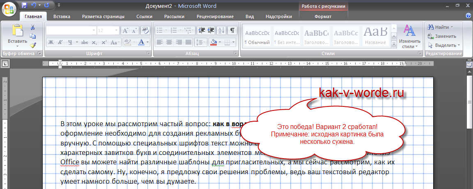
Task: Click the borders icon in Абзац group
Action: point(228,42)
